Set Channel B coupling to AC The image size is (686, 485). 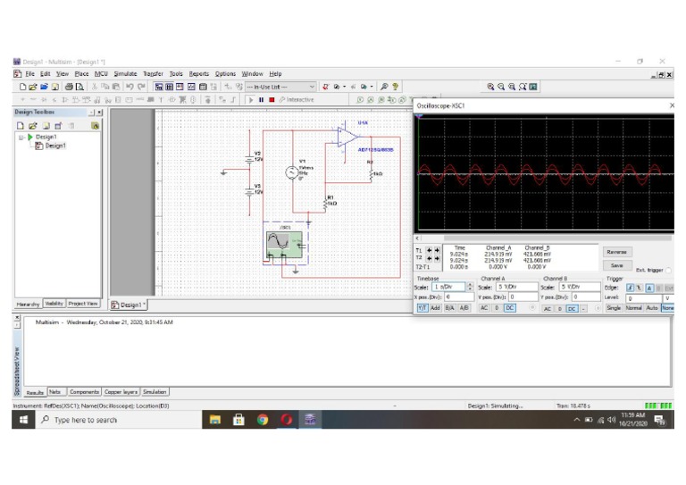pyautogui.click(x=548, y=307)
